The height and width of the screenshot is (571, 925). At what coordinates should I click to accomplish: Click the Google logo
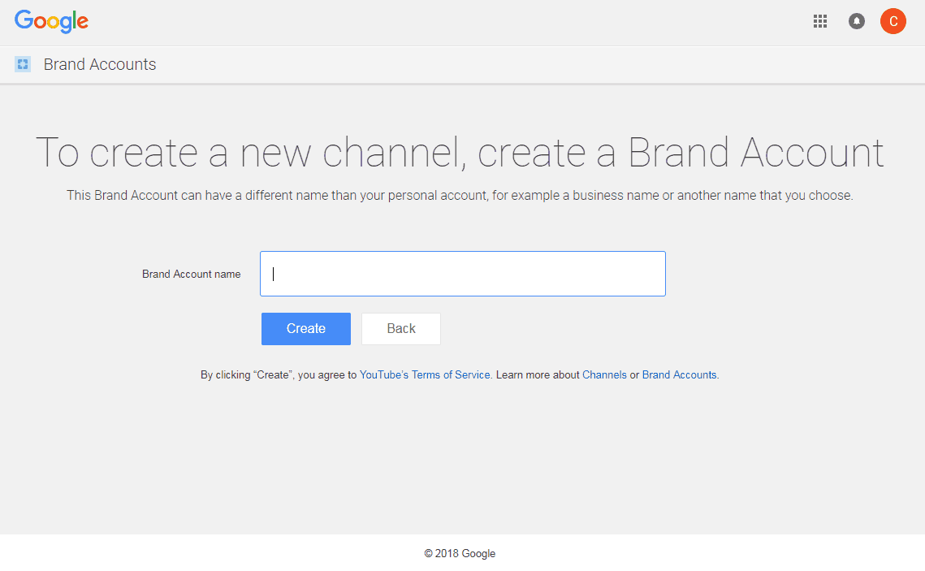tap(51, 21)
